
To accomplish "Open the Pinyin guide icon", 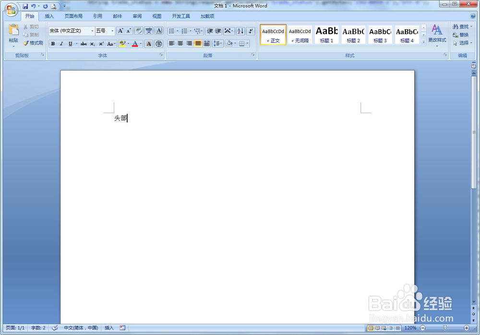I will pyautogui.click(x=149, y=30).
